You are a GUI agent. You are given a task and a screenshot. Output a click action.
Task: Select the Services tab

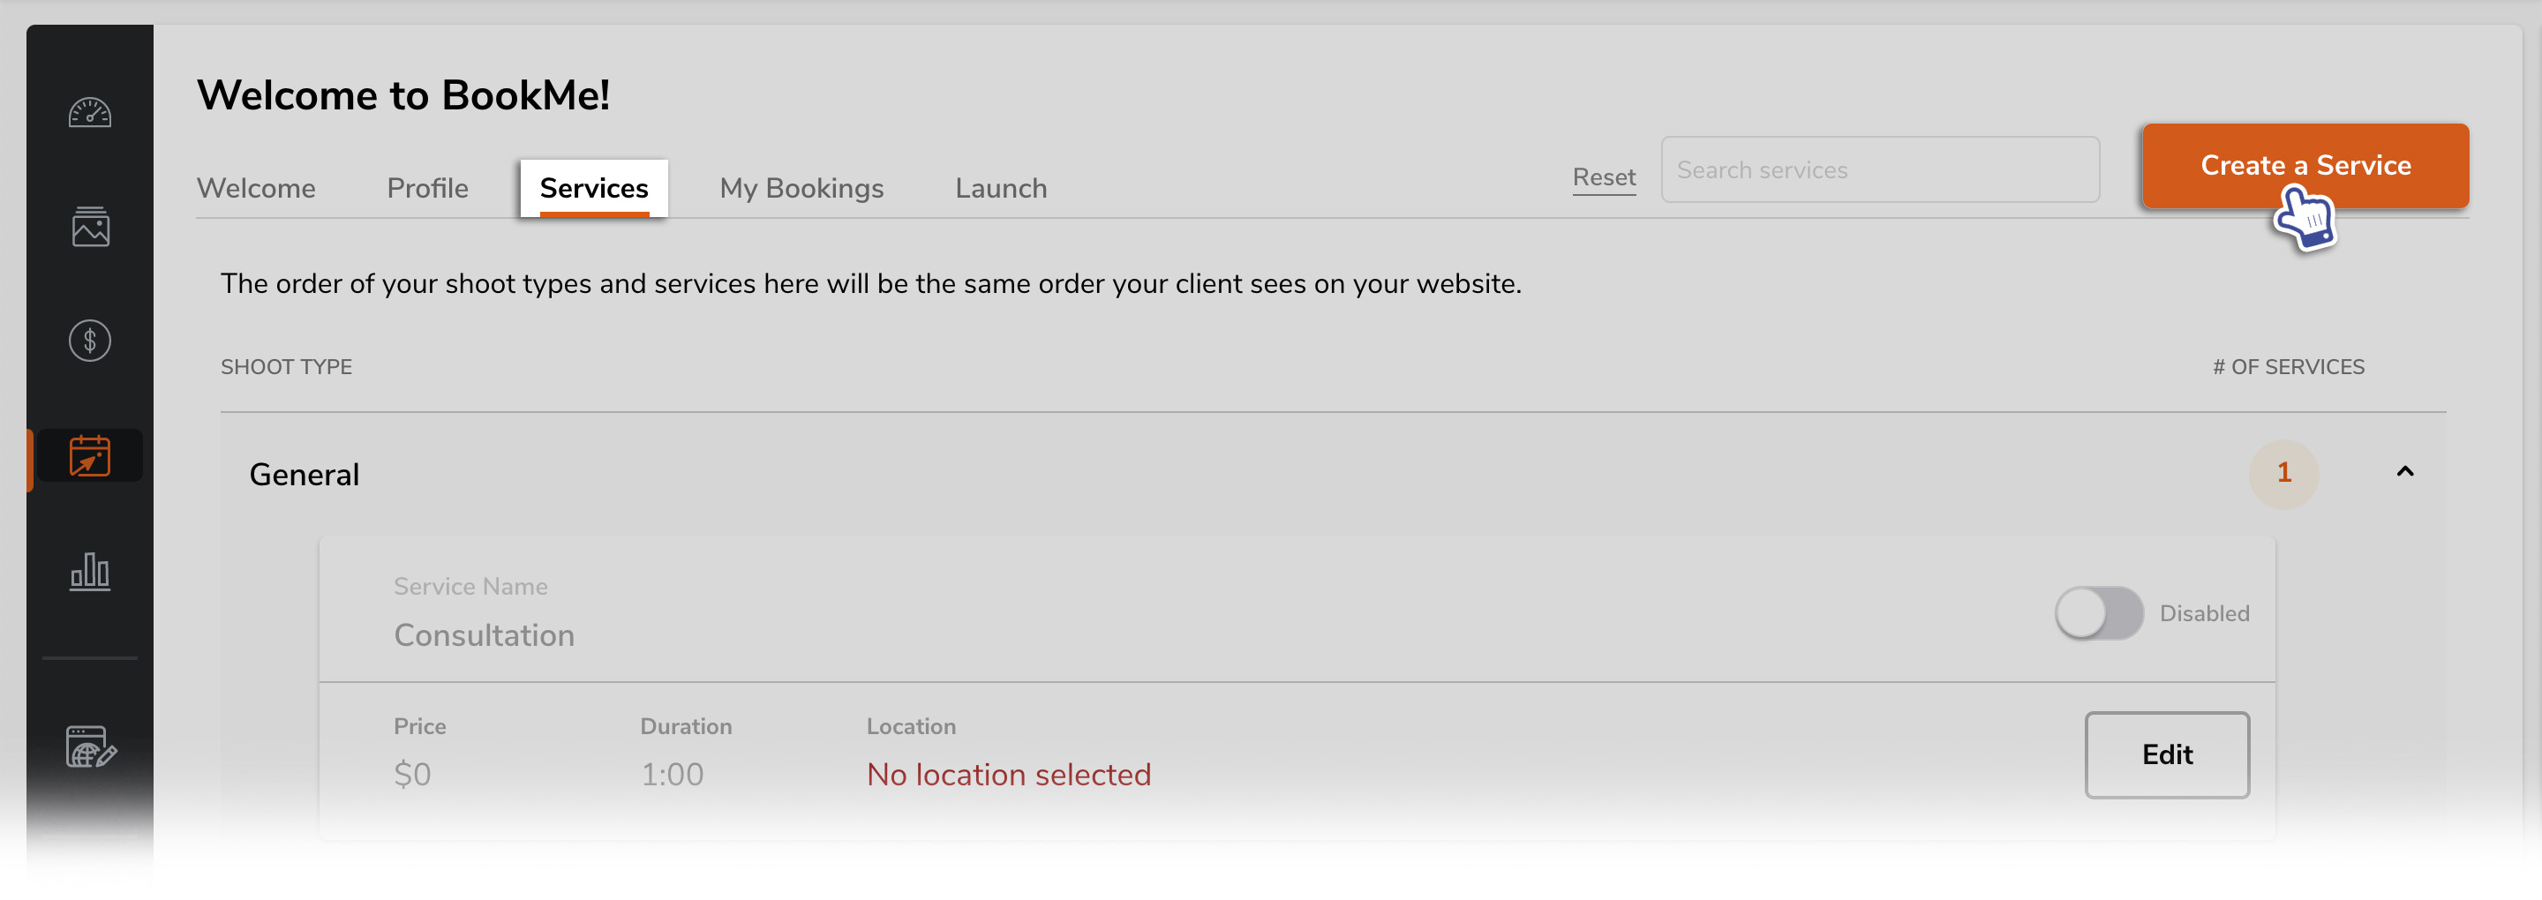(x=594, y=189)
